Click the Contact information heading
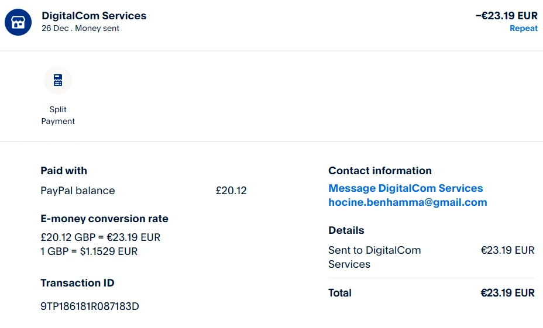Image resolution: width=543 pixels, height=328 pixels. [x=380, y=171]
